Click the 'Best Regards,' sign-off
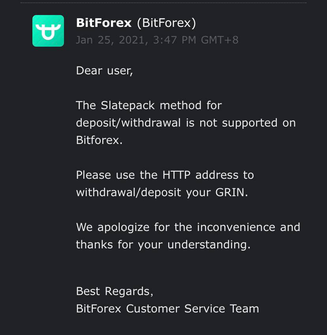327x335 pixels. click(x=115, y=291)
